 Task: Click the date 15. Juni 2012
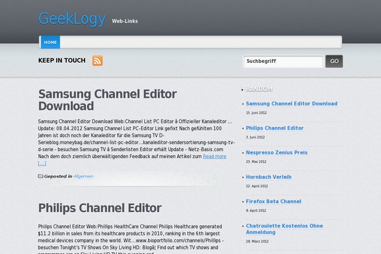coord(256,113)
